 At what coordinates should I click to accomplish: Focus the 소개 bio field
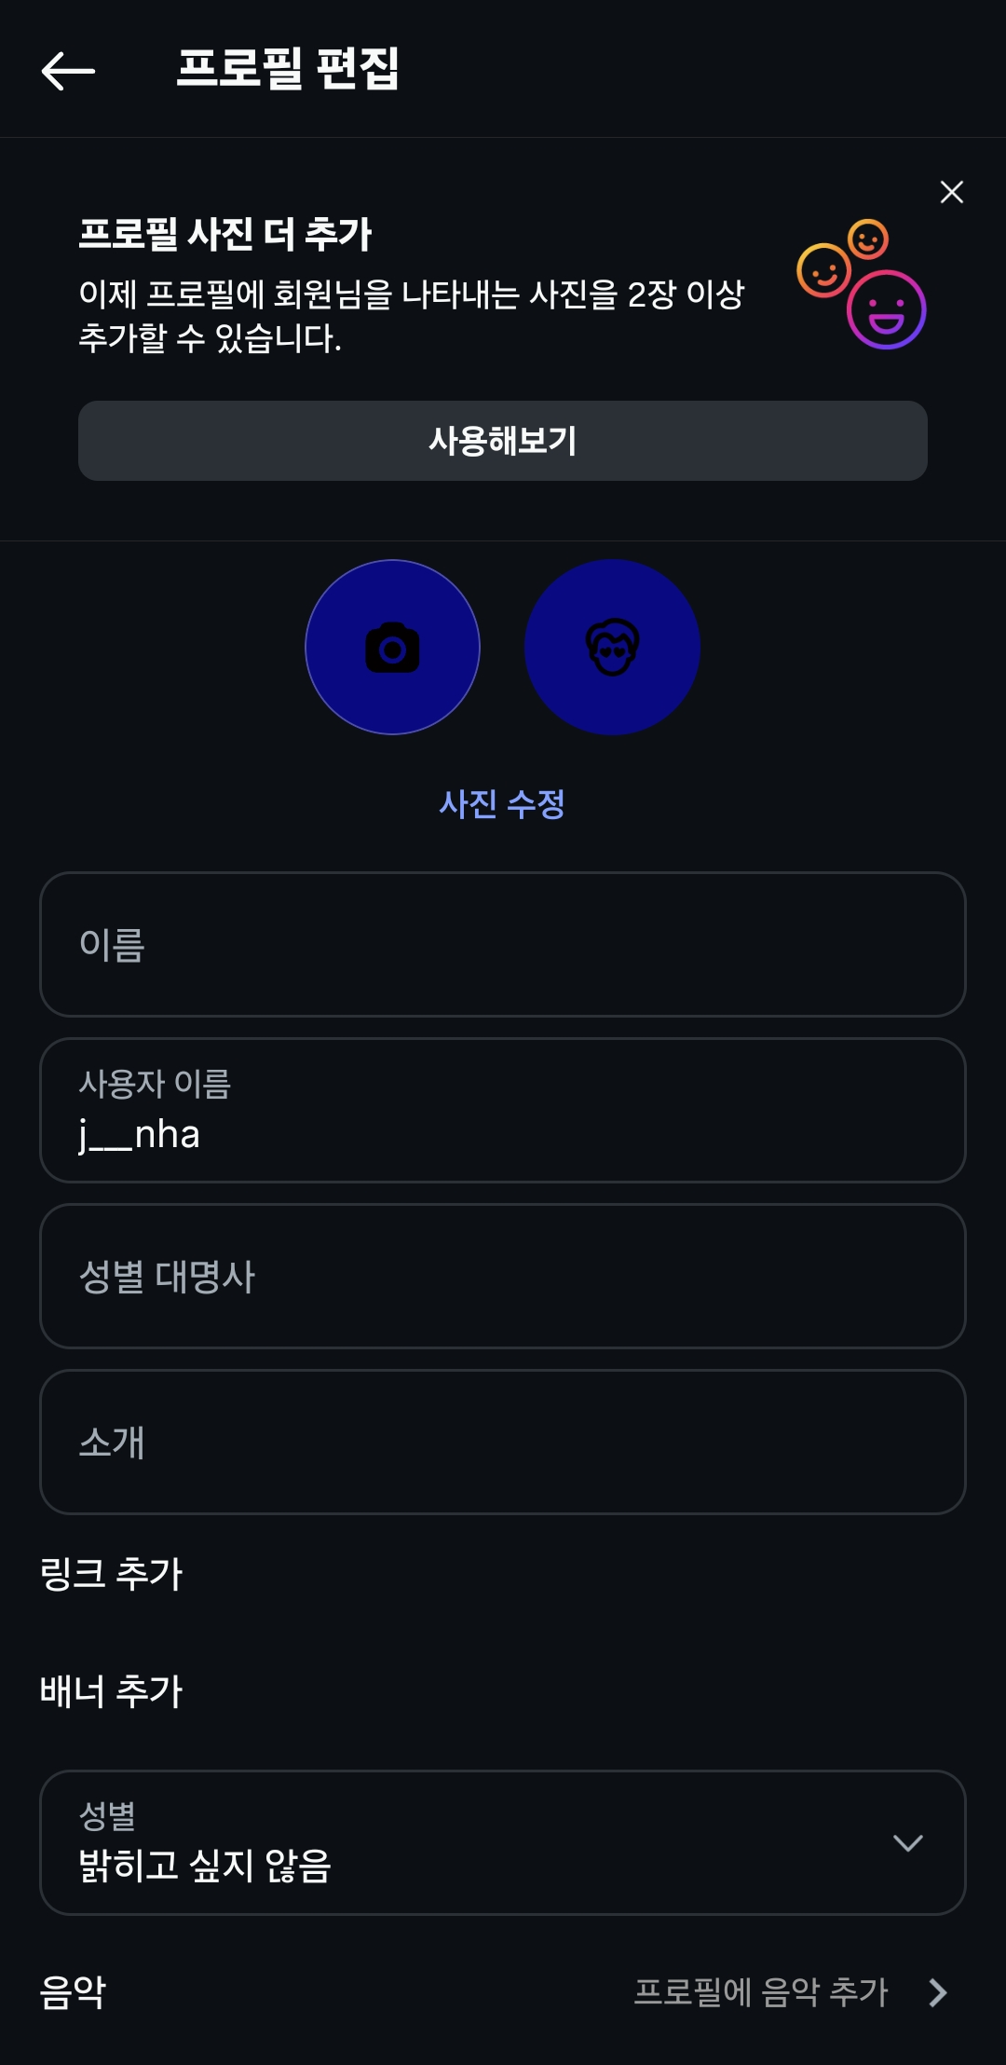coord(502,1442)
